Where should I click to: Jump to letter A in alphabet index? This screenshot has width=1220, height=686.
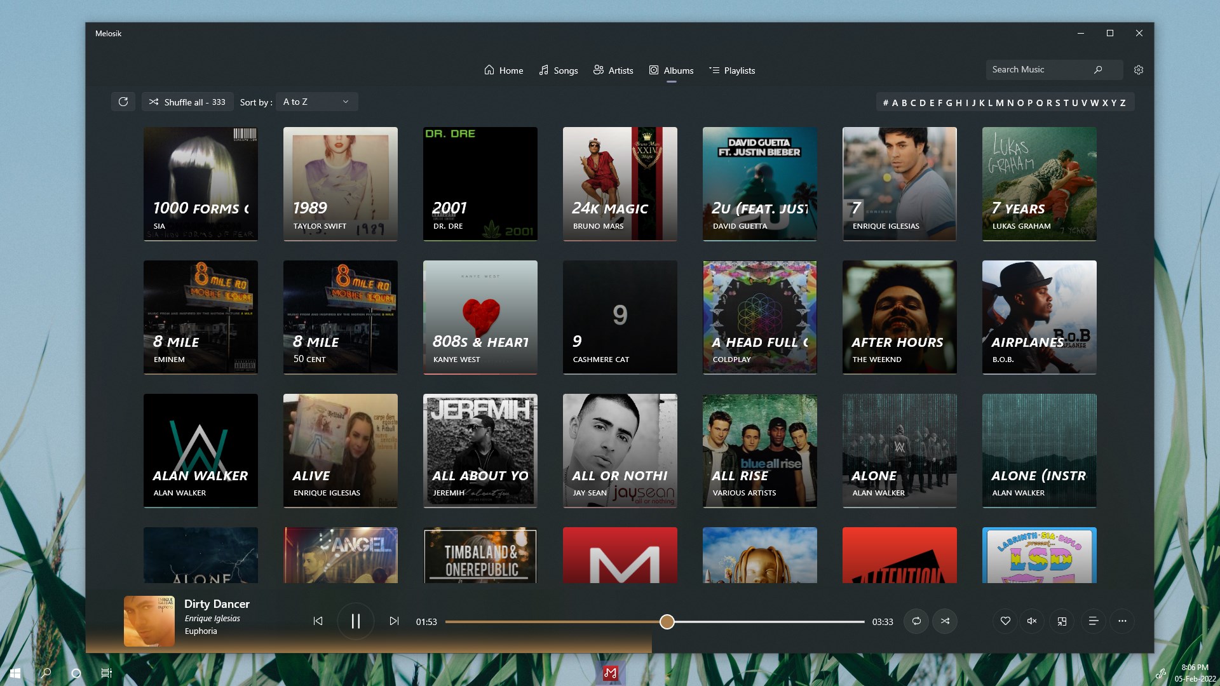pos(895,102)
